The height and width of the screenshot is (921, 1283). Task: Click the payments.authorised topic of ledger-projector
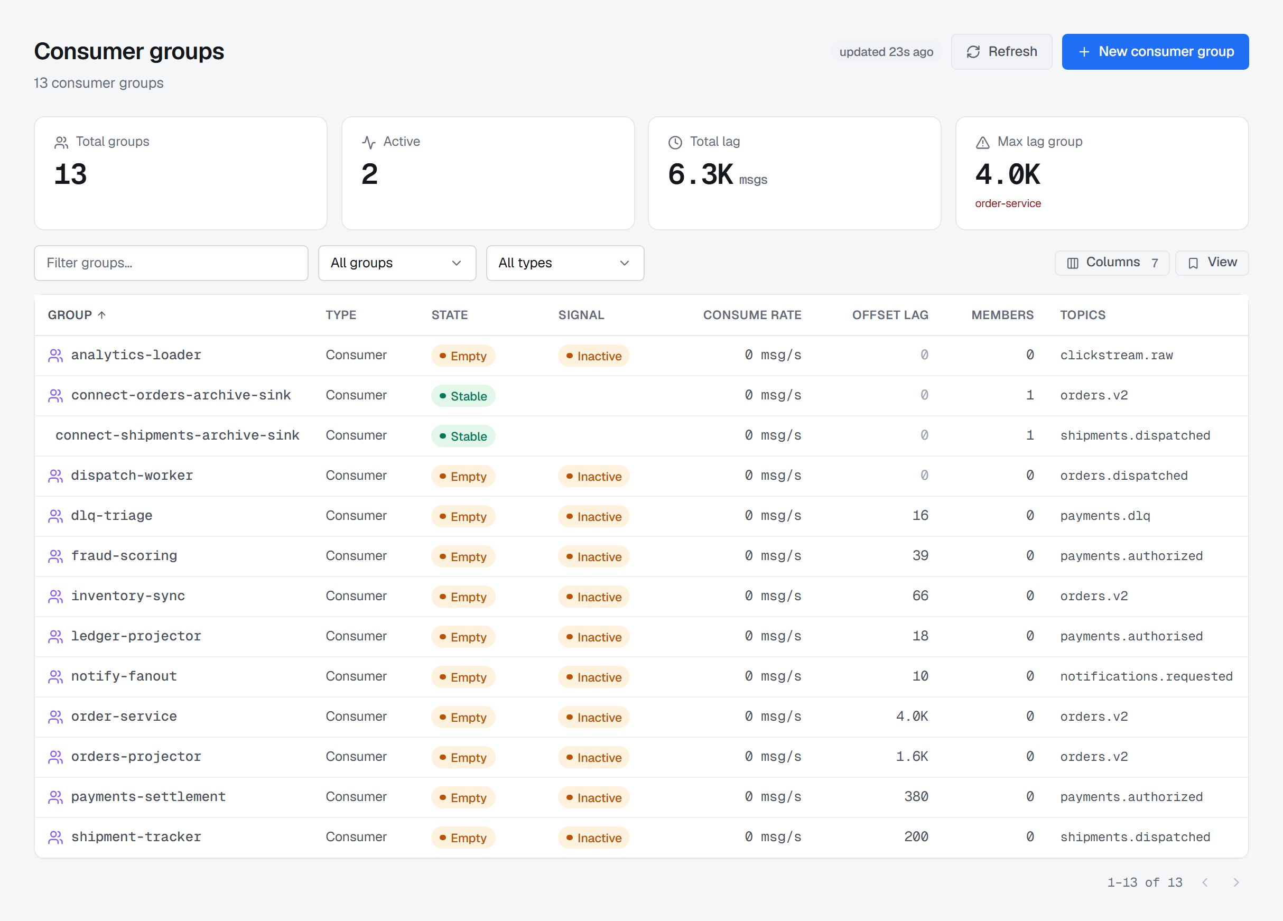[1131, 636]
